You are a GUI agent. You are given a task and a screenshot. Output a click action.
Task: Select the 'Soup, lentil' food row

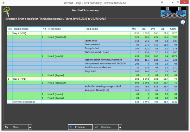93,71
